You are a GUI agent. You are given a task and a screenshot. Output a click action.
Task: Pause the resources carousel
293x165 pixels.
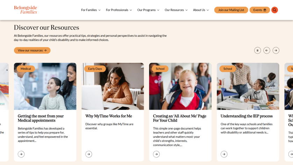257,50
